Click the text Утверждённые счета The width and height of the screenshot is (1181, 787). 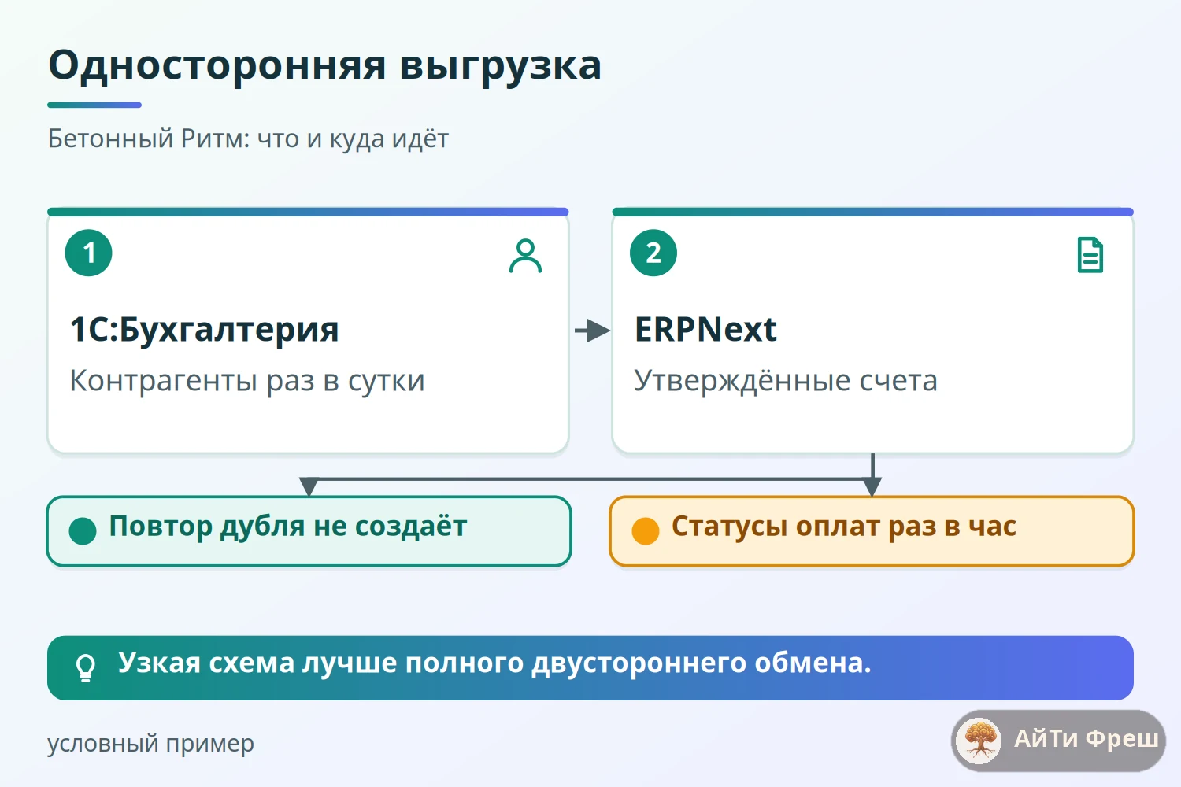point(786,381)
